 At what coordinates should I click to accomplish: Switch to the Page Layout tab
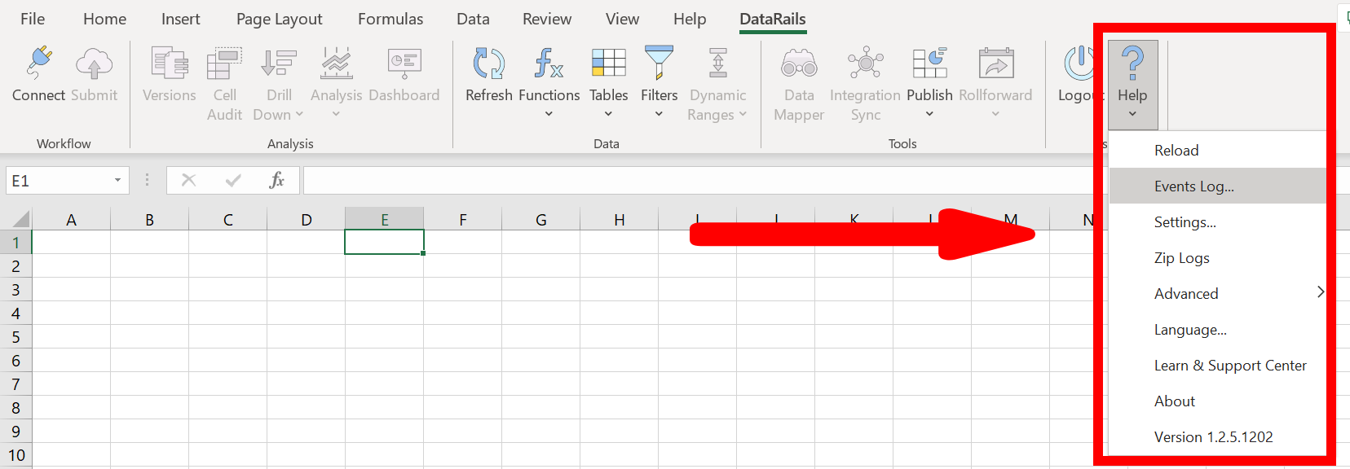(x=280, y=19)
